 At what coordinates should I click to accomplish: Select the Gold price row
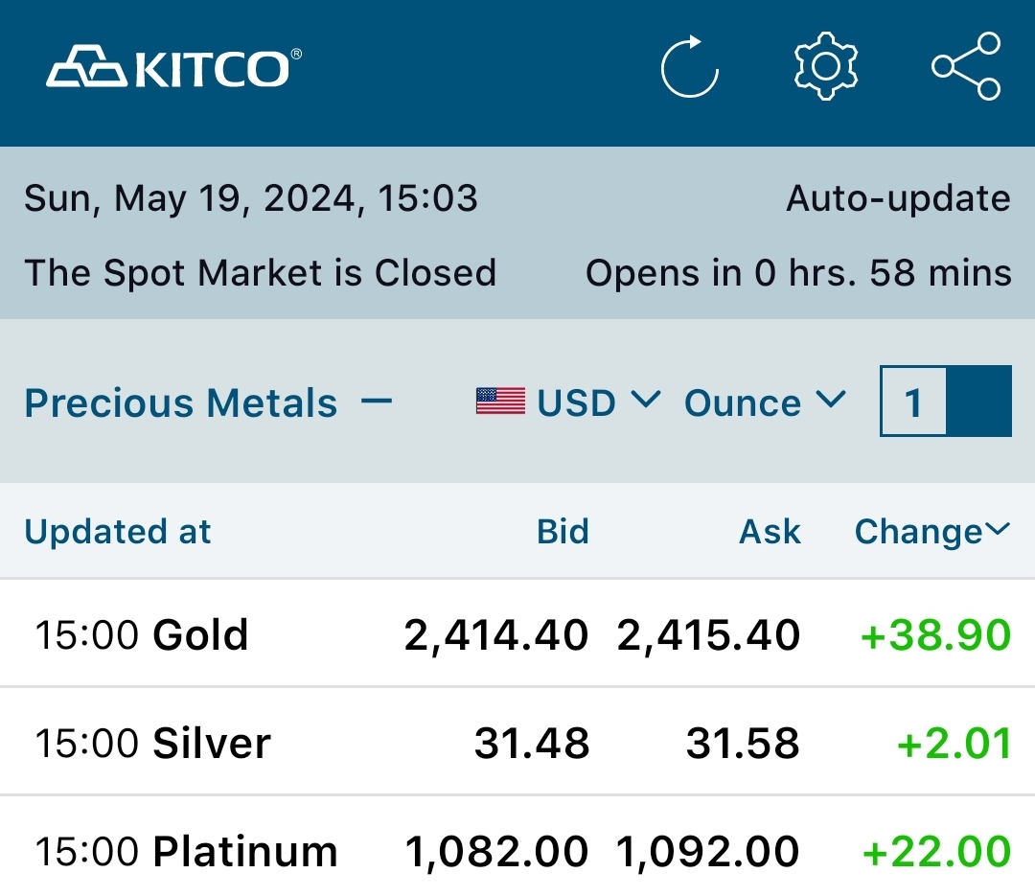pyautogui.click(x=517, y=634)
